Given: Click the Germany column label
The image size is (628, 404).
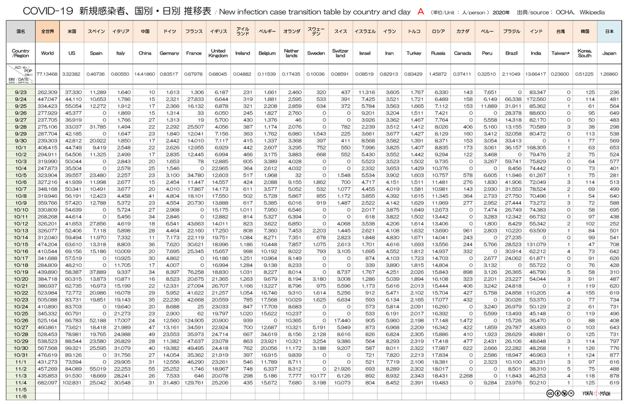Looking at the screenshot, I should [169, 53].
